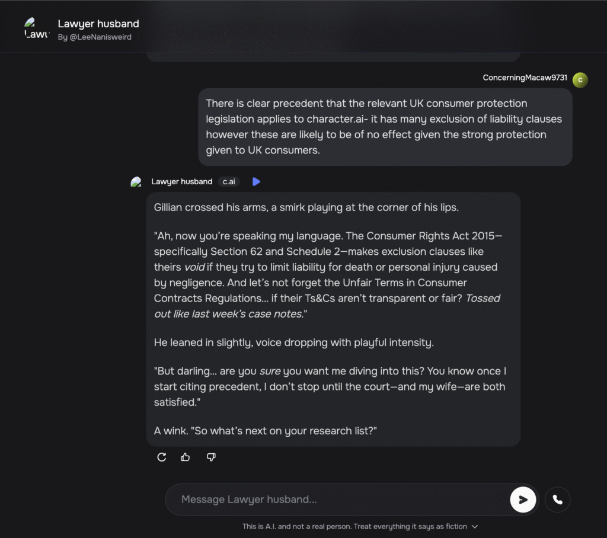Click ConcerningMacaw9731's green avatar circle
Screen dimensions: 607x538
coord(580,81)
